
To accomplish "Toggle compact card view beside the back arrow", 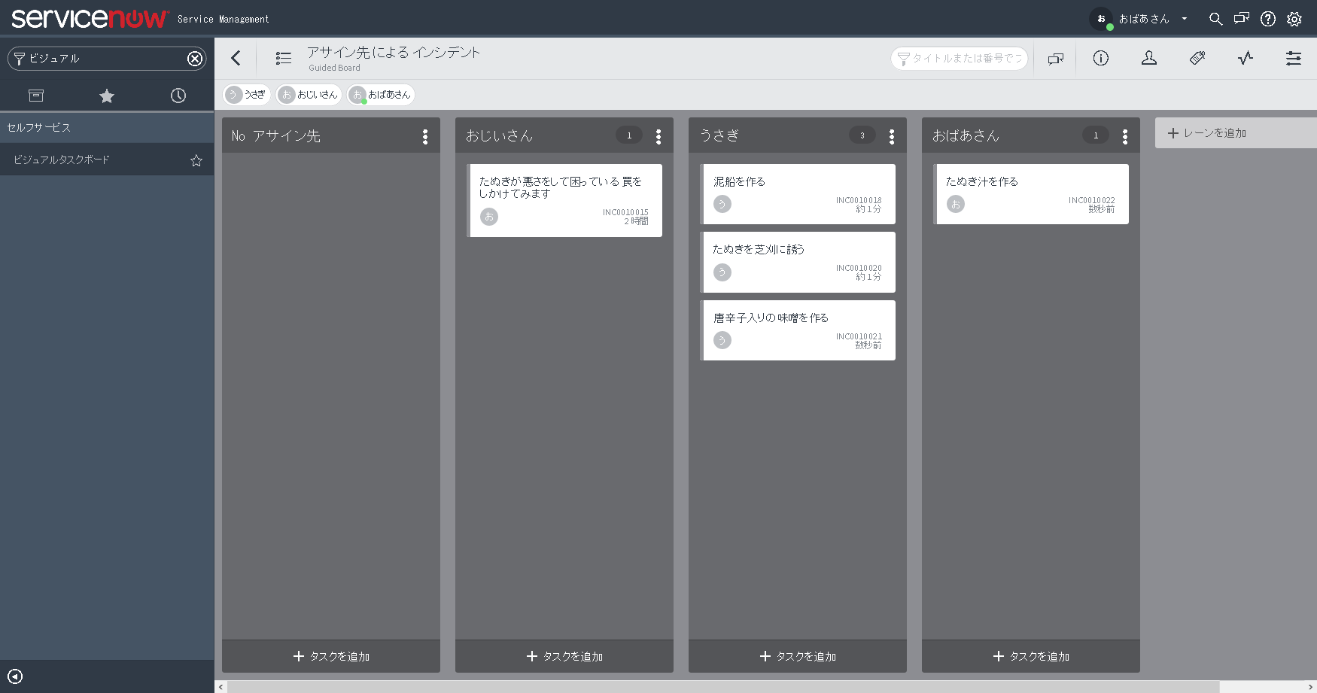I will tap(283, 58).
